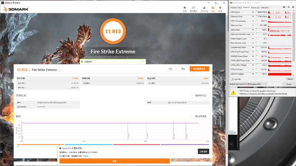The height and width of the screenshot is (166, 296).
Task: Click the orange compare results online button
Action: click(199, 69)
